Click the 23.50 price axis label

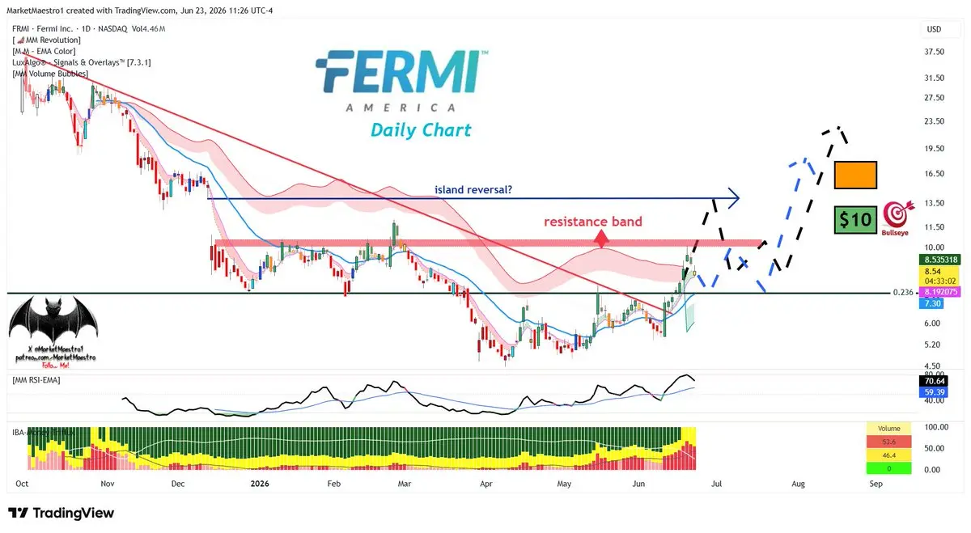(x=935, y=121)
